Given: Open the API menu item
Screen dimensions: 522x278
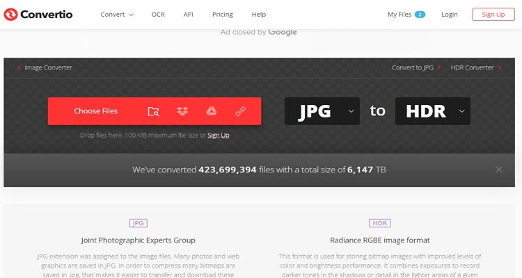Looking at the screenshot, I should click(188, 15).
